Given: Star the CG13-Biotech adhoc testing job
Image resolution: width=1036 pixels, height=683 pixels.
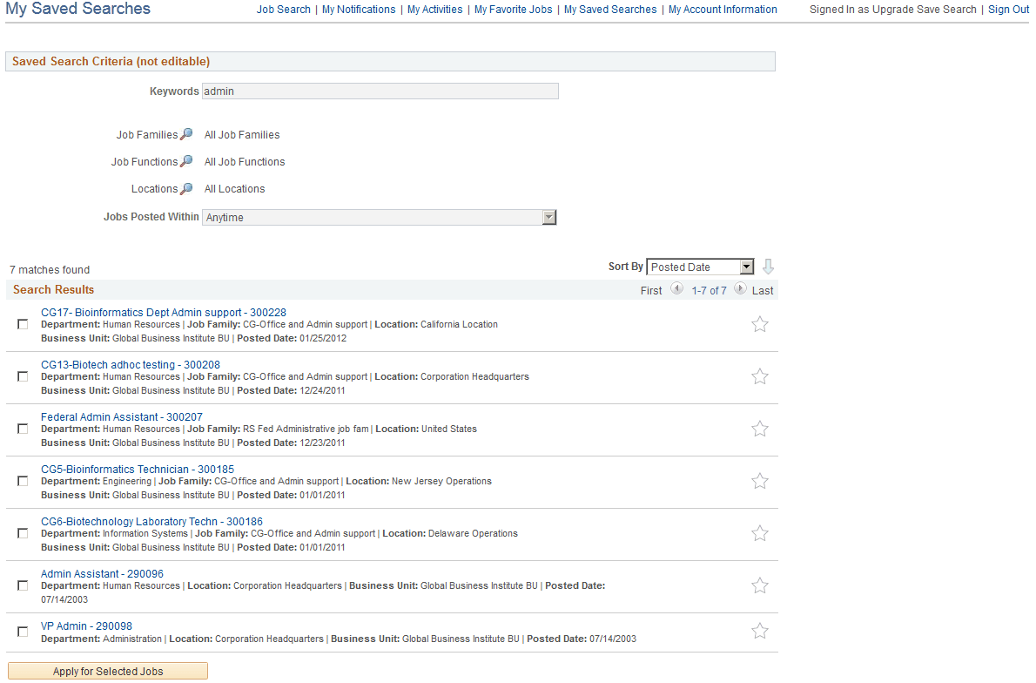Looking at the screenshot, I should point(759,375).
